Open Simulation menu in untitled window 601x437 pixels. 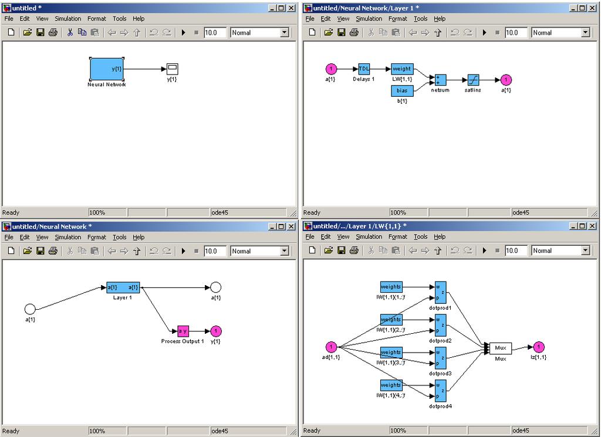click(x=68, y=18)
